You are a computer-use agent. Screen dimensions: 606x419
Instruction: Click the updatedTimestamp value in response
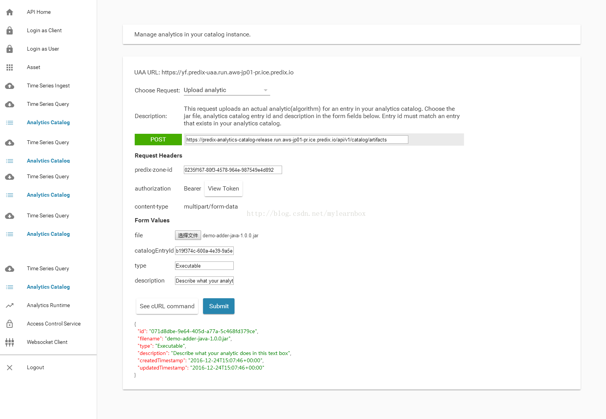227,368
